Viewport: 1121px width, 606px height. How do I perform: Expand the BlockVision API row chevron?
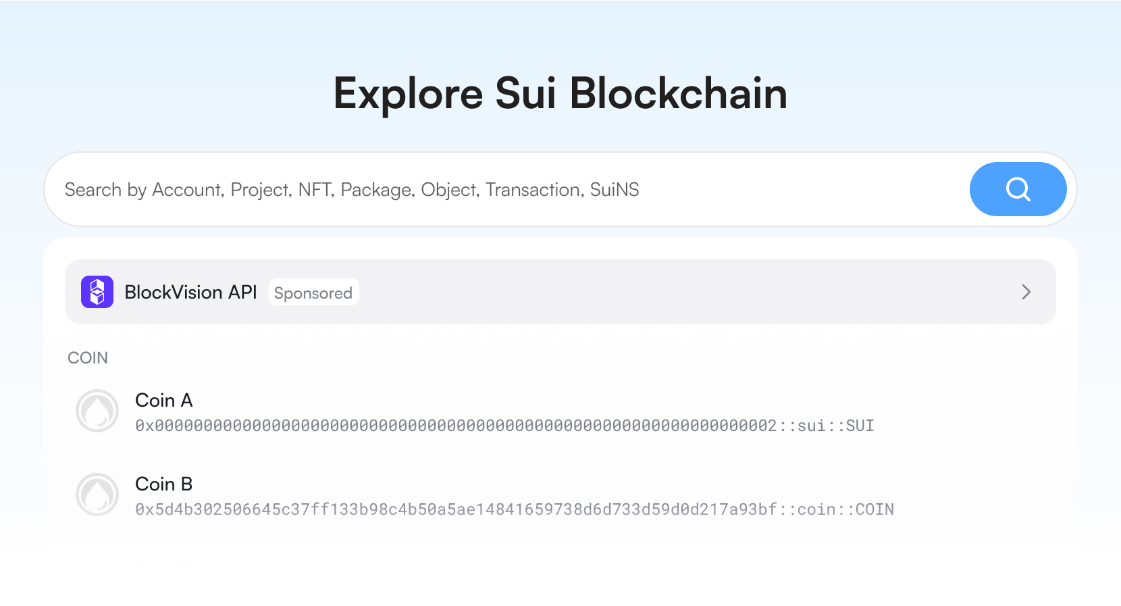click(x=1026, y=292)
